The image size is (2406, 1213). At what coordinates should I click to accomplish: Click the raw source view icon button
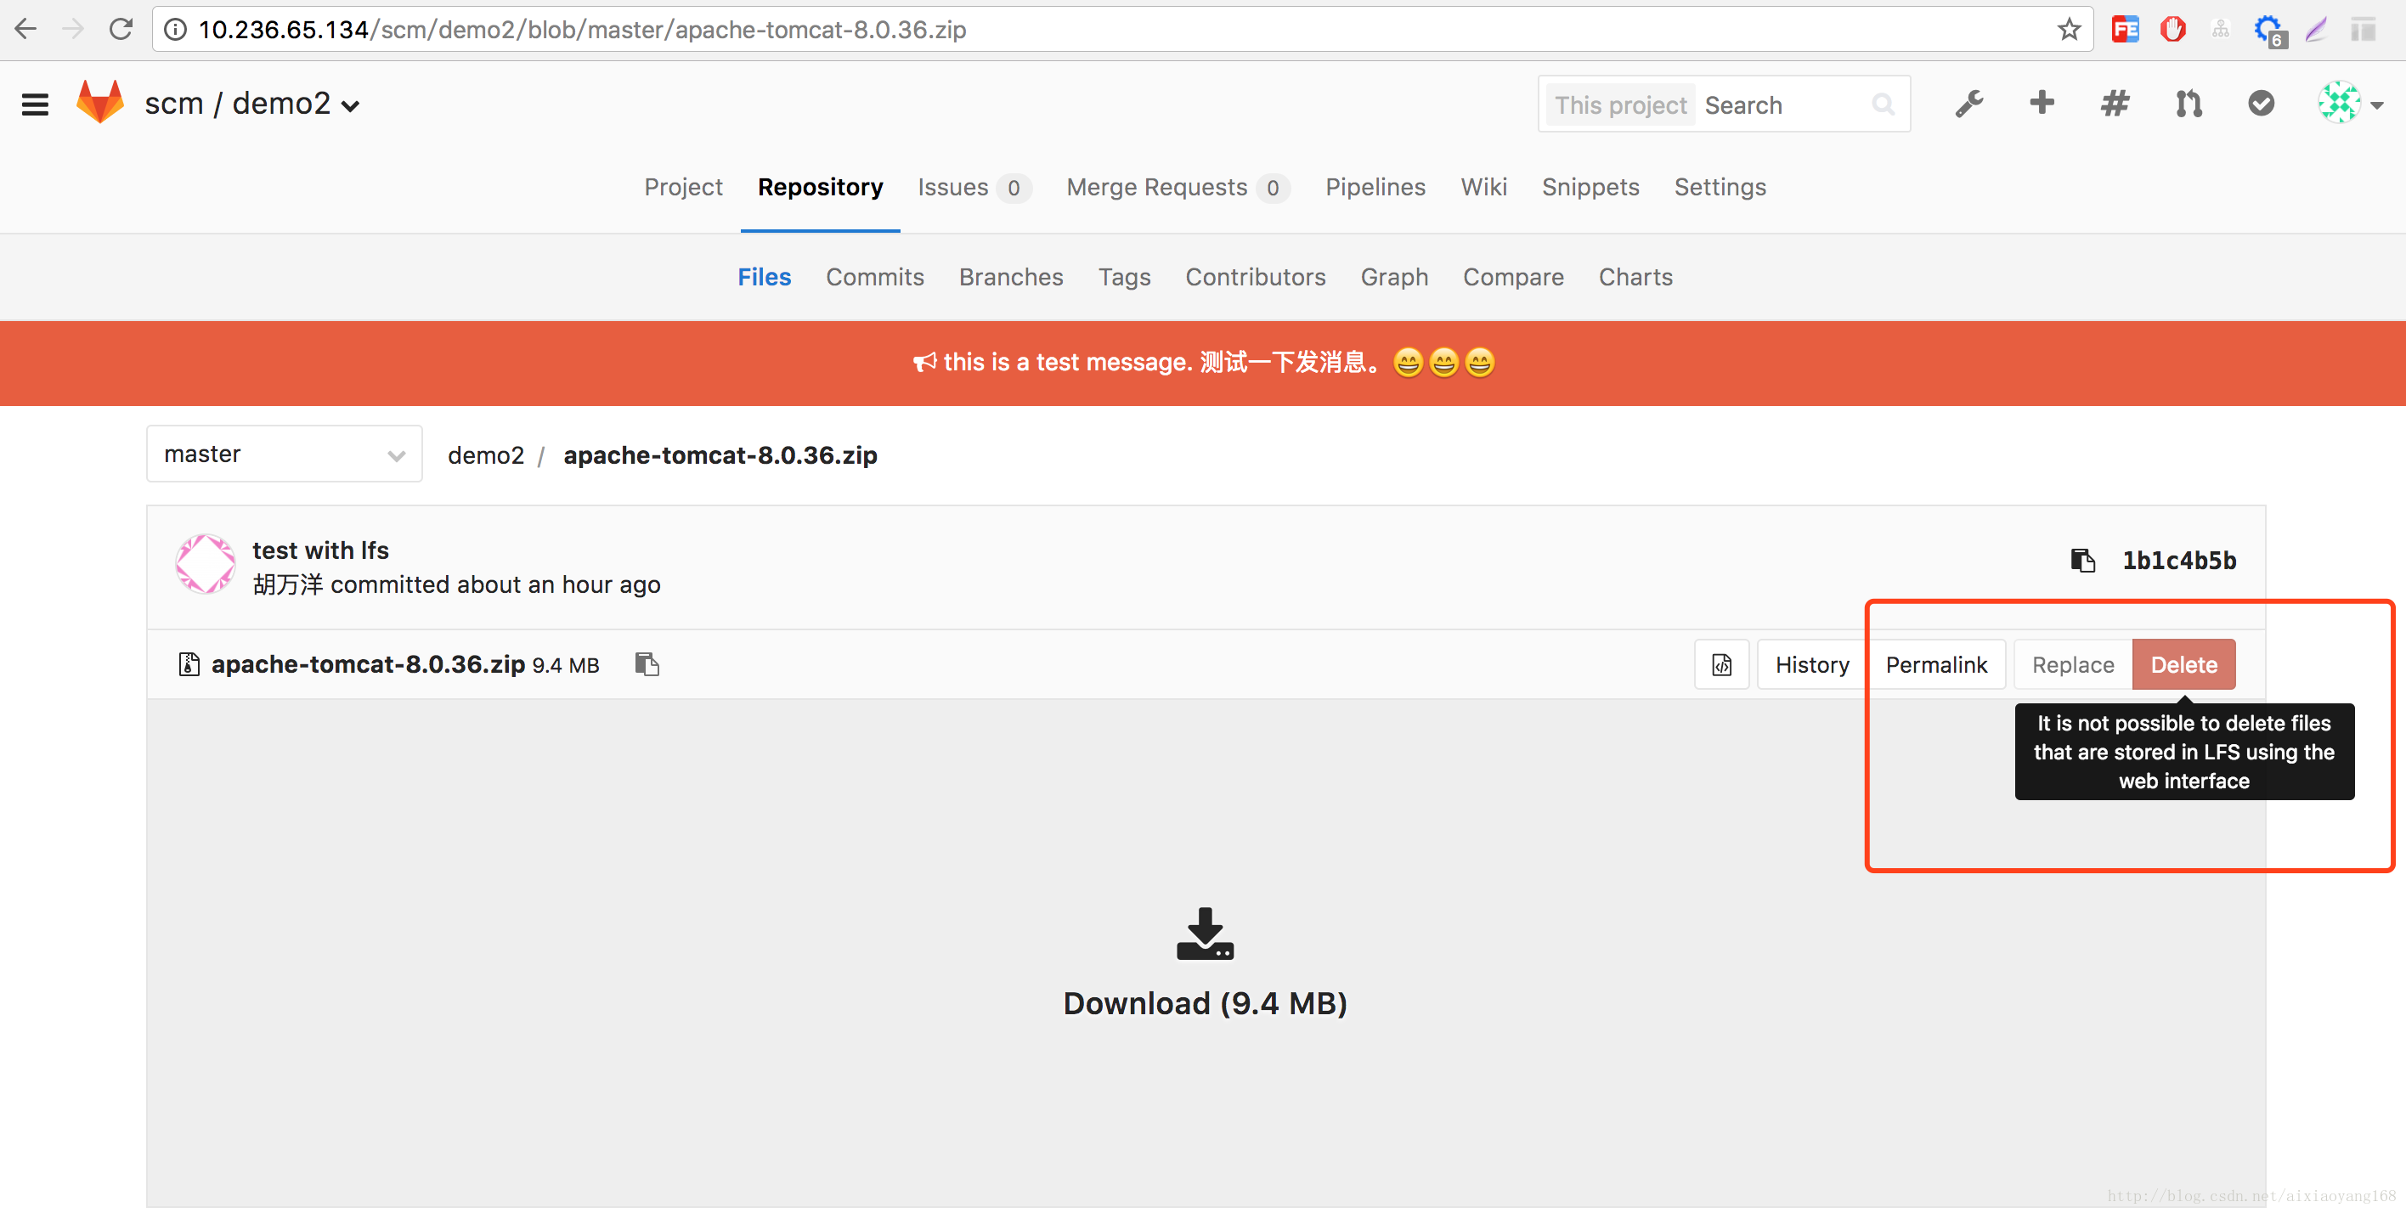point(1721,665)
